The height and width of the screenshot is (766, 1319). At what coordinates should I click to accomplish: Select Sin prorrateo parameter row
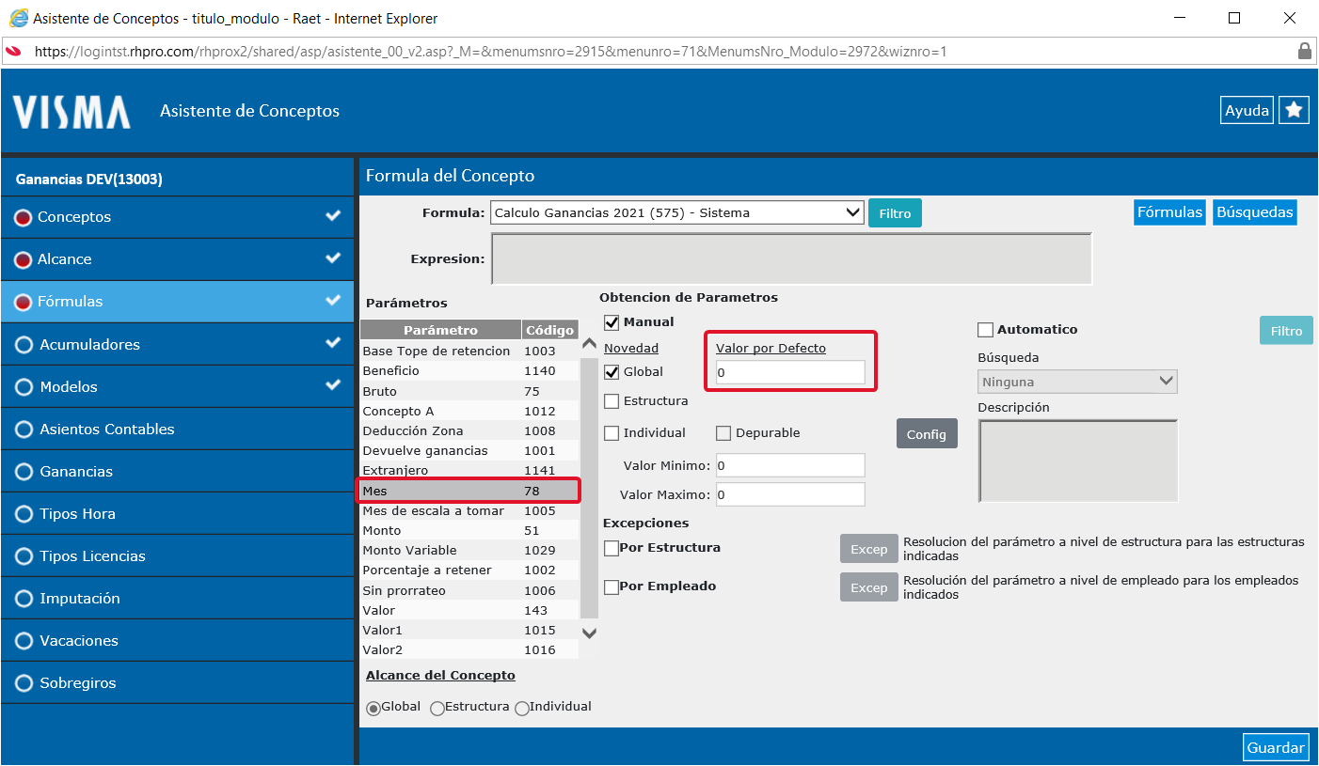click(469, 590)
